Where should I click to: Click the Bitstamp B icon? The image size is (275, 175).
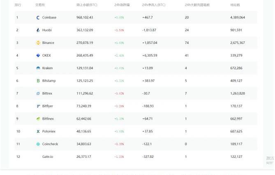(38, 81)
